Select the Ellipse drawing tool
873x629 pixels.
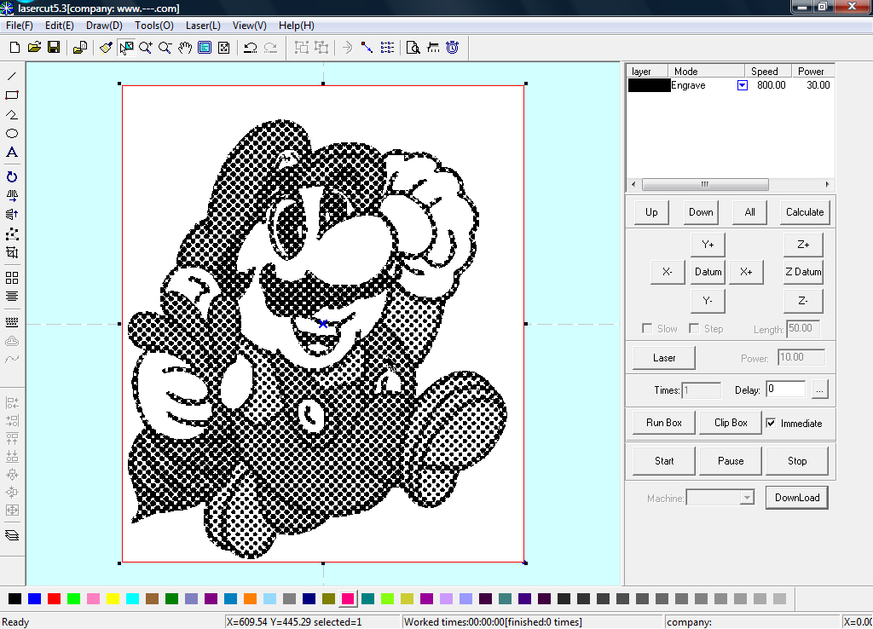(12, 134)
